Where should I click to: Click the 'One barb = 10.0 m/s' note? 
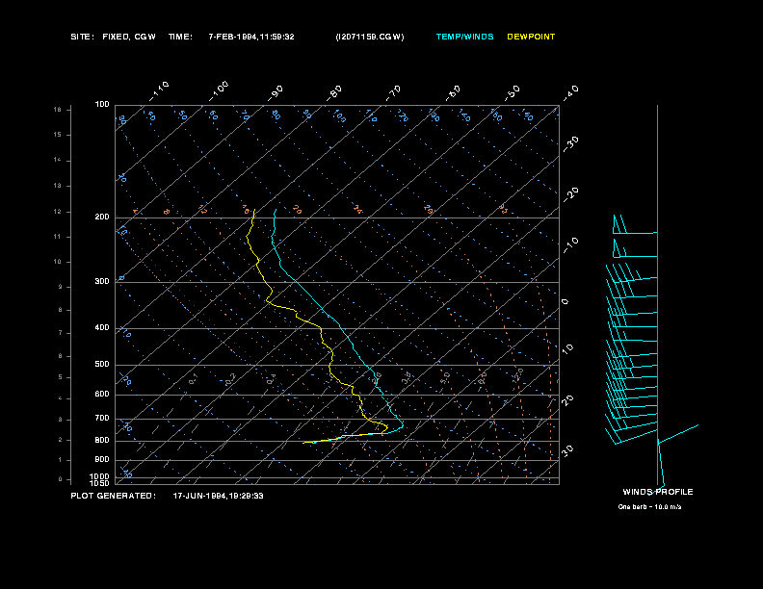(649, 507)
